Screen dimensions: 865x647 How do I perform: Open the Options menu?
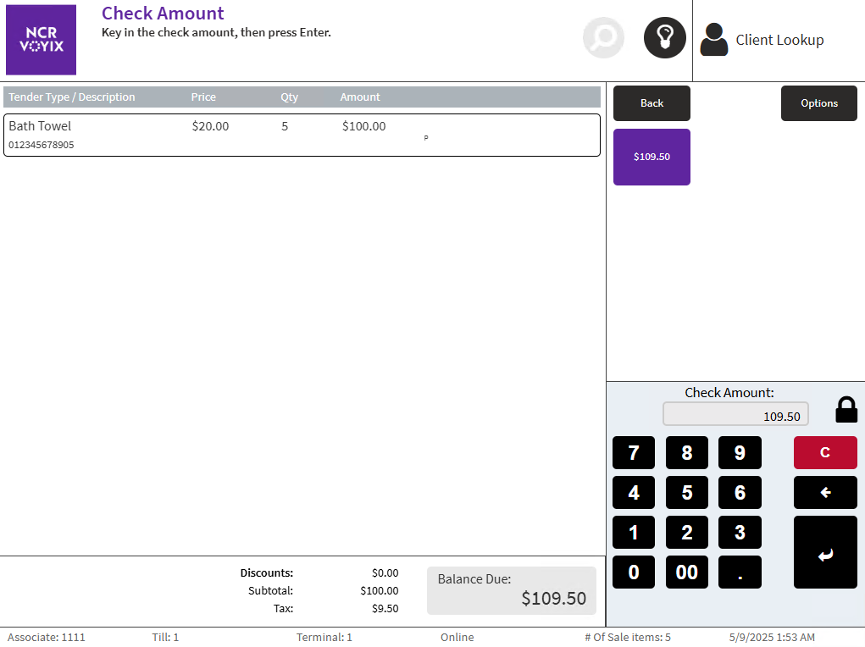tap(818, 103)
